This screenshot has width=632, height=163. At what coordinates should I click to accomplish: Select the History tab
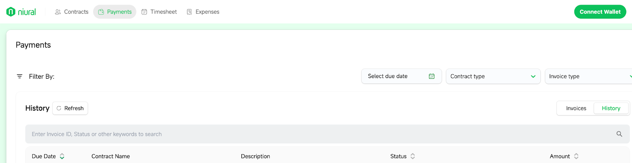pos(611,108)
